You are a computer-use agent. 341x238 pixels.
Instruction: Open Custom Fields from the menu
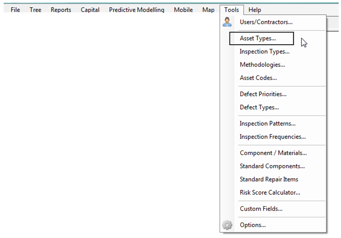(261, 209)
